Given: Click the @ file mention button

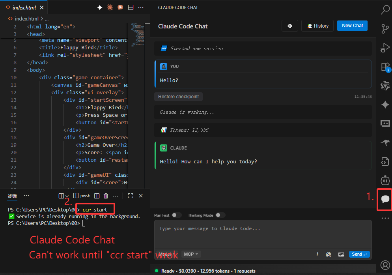Looking at the screenshot, I should (329, 254).
